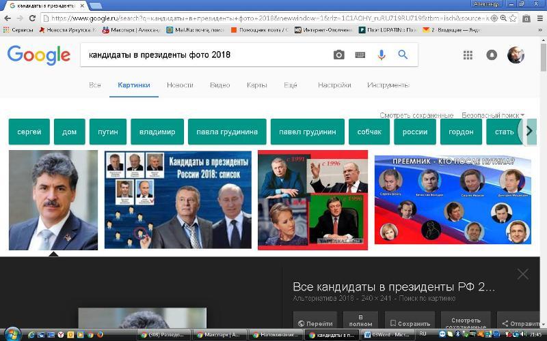547x341 pixels.
Task: Click Отправить share button
Action: [x=520, y=321]
